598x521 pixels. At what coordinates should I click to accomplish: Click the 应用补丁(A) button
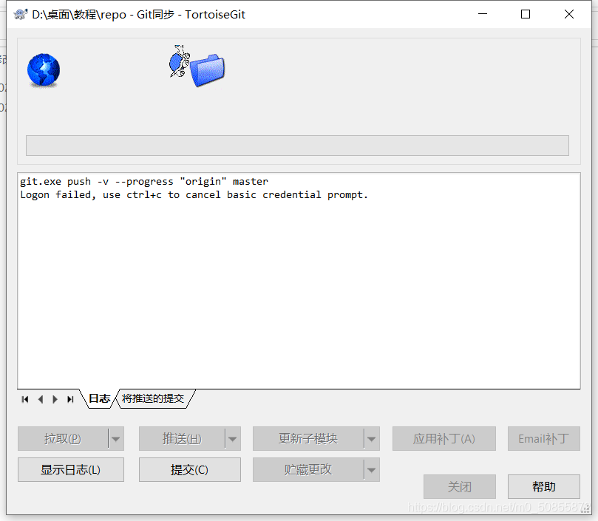[444, 439]
